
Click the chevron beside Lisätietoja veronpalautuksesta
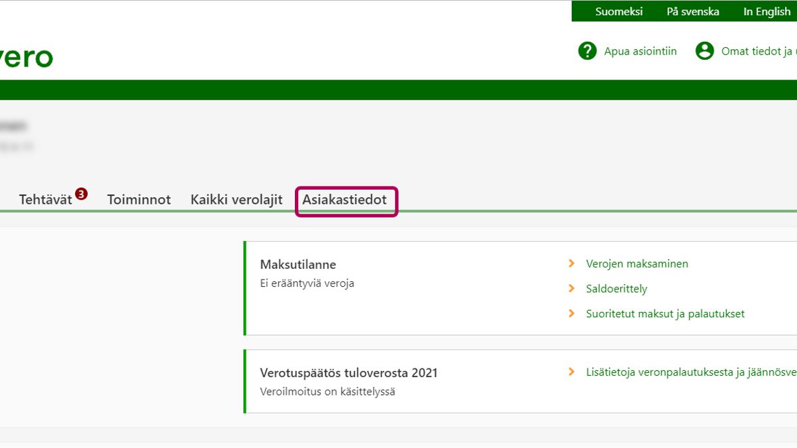tap(571, 372)
